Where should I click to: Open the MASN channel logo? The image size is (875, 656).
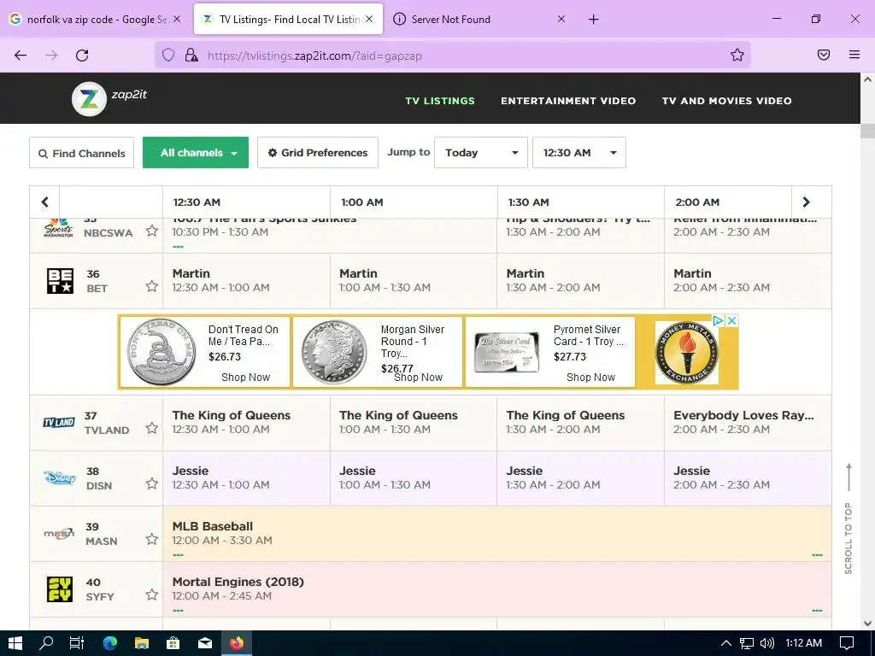59,533
